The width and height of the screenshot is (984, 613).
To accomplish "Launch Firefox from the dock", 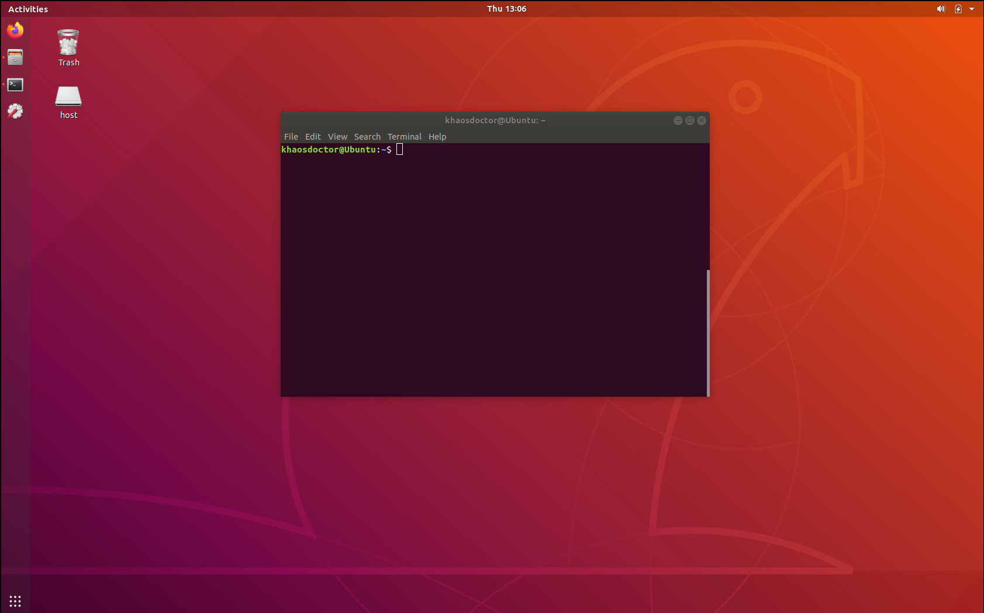I will pyautogui.click(x=15, y=30).
